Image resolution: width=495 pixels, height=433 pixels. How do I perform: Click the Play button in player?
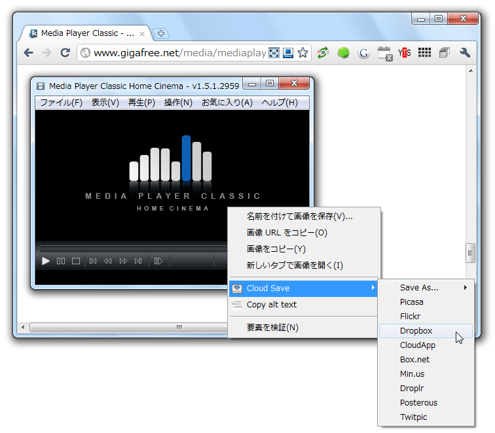click(46, 261)
